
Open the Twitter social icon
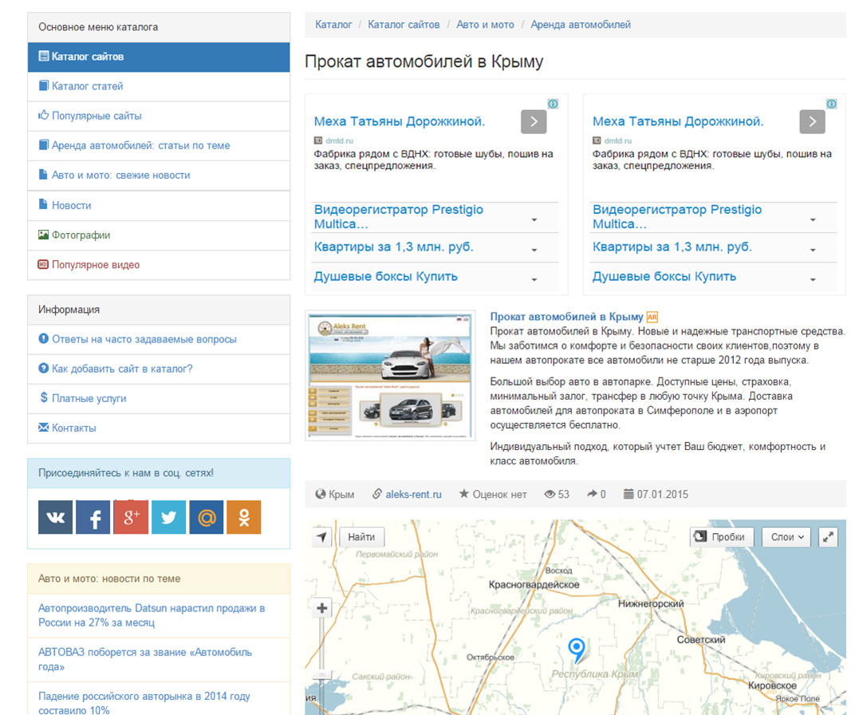[168, 518]
